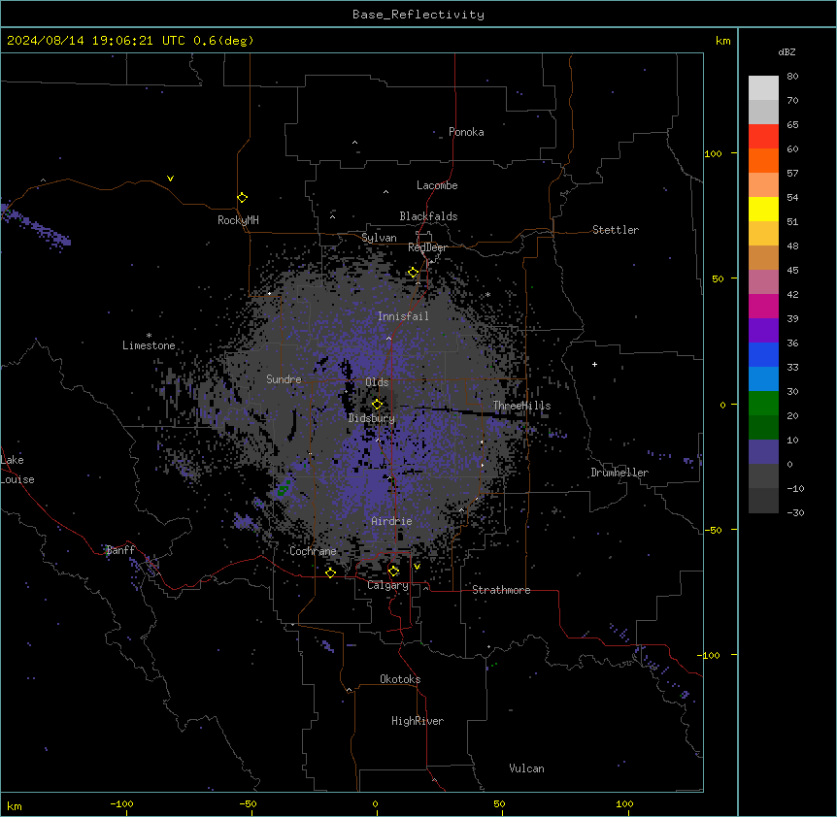Click the yellow diamond marker above Calgary label
837x817 pixels.
pyautogui.click(x=393, y=572)
